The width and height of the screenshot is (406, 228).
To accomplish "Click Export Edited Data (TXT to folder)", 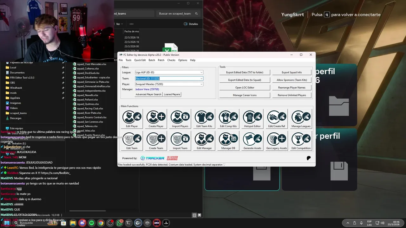I will pyautogui.click(x=245, y=73).
